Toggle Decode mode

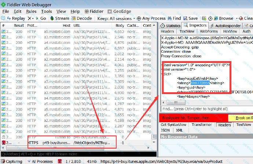point(82,18)
